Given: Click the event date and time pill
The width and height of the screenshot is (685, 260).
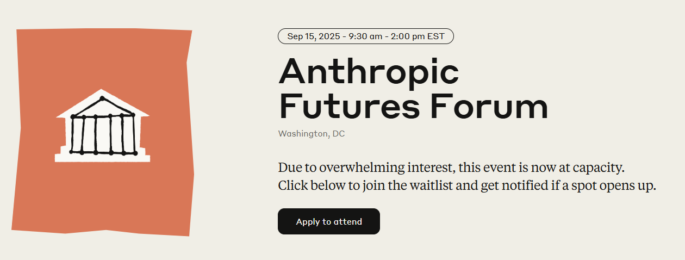Looking at the screenshot, I should [365, 36].
